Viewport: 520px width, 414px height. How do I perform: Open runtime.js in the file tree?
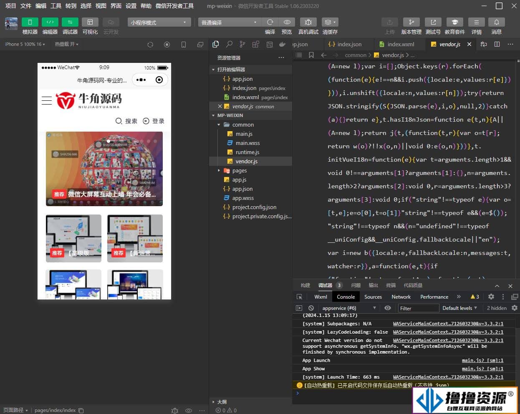250,152
